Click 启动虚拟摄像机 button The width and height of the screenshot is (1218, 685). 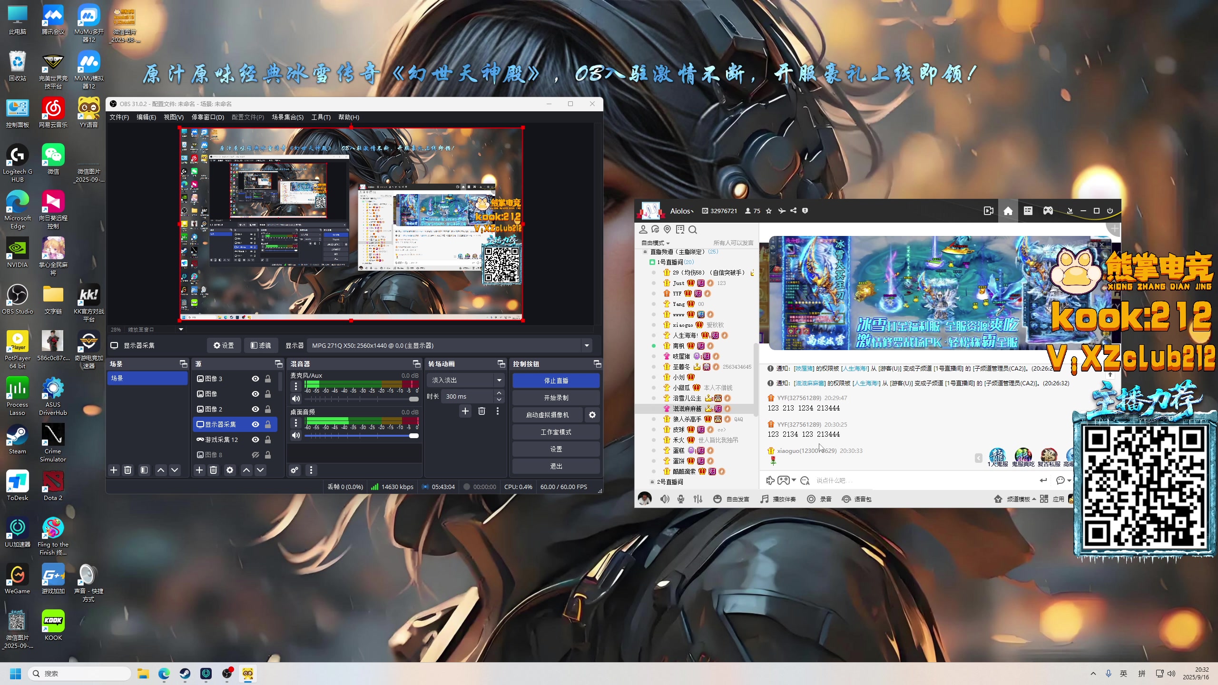coord(547,415)
